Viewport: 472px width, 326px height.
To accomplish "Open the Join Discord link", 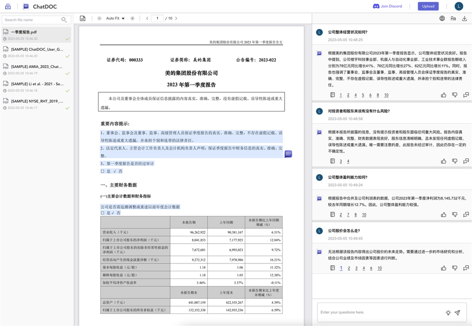I will (x=387, y=6).
